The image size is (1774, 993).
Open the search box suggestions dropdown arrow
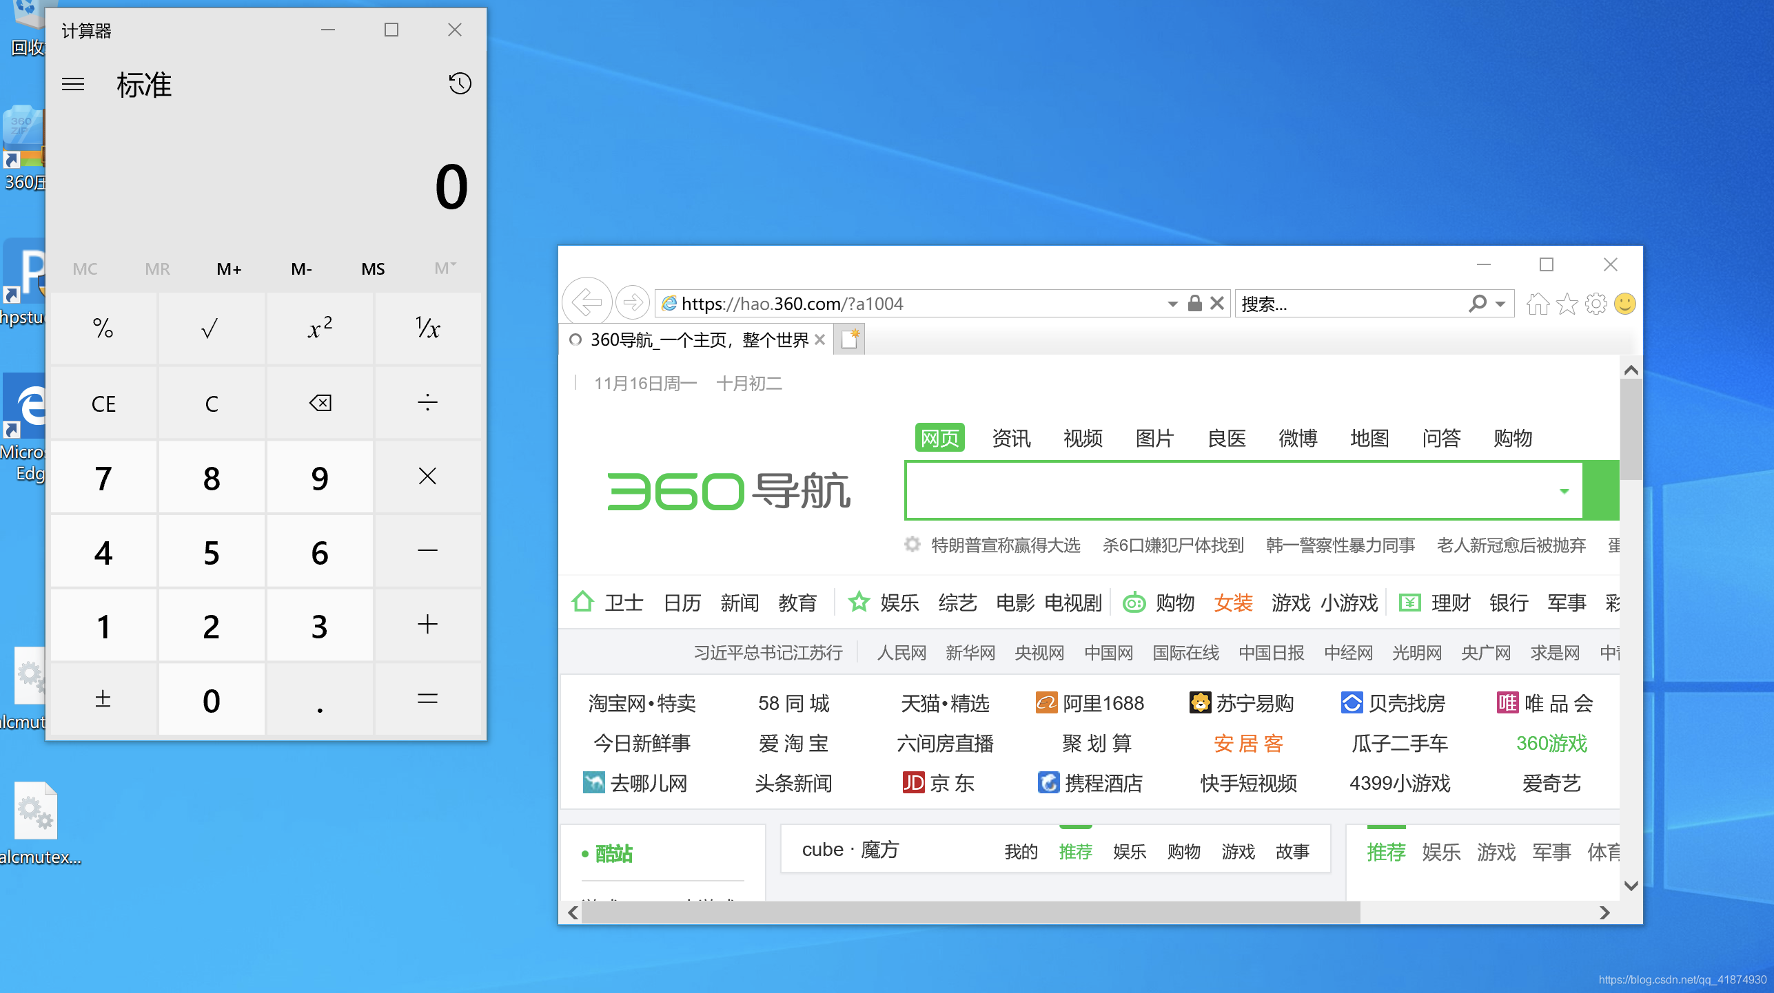pos(1563,490)
